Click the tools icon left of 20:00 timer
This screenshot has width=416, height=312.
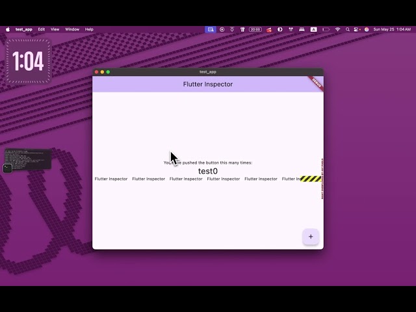coord(242,29)
